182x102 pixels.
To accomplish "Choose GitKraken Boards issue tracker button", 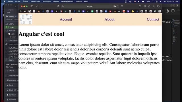I will [12, 80].
